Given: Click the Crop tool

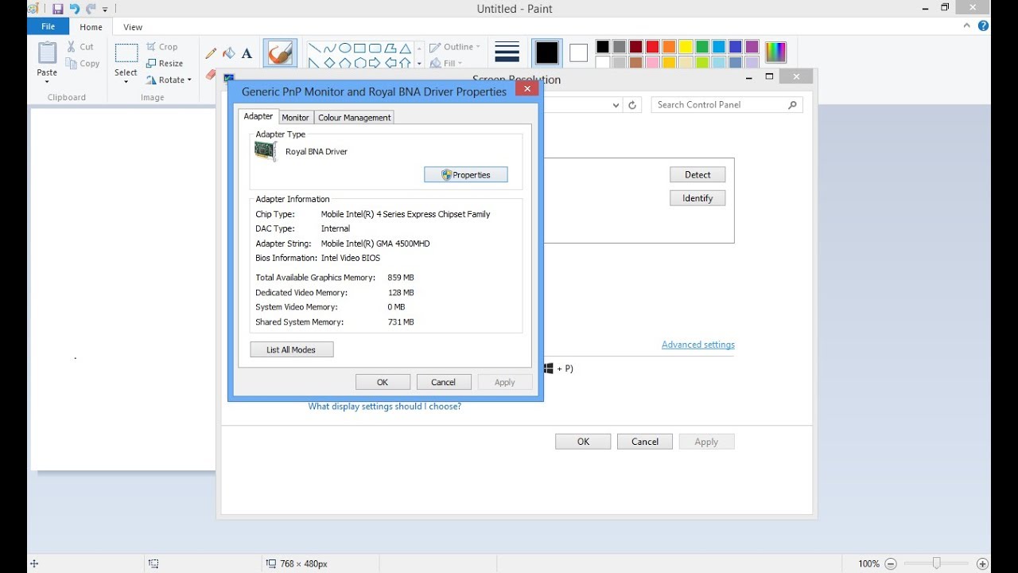Looking at the screenshot, I should [162, 47].
